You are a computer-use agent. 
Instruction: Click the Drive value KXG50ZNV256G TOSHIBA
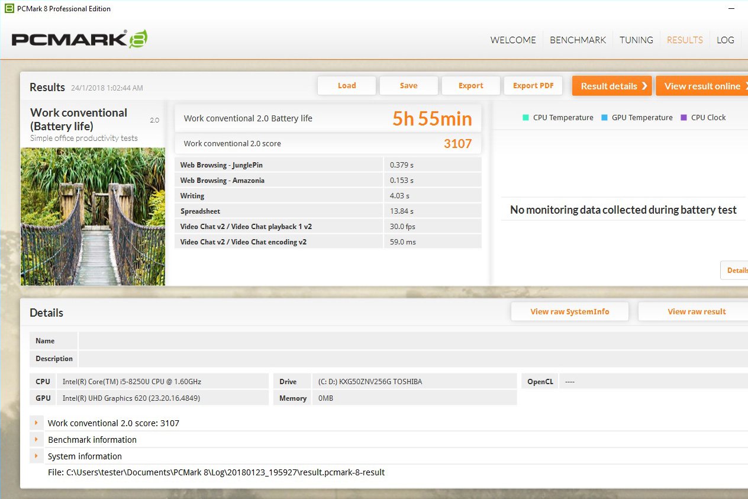(x=370, y=382)
